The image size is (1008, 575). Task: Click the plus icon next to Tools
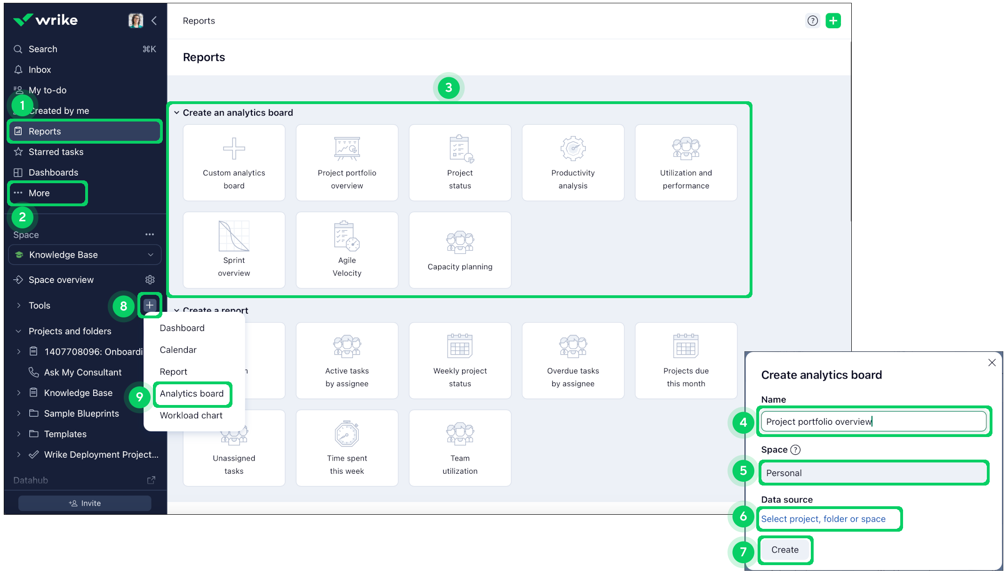[x=150, y=305]
